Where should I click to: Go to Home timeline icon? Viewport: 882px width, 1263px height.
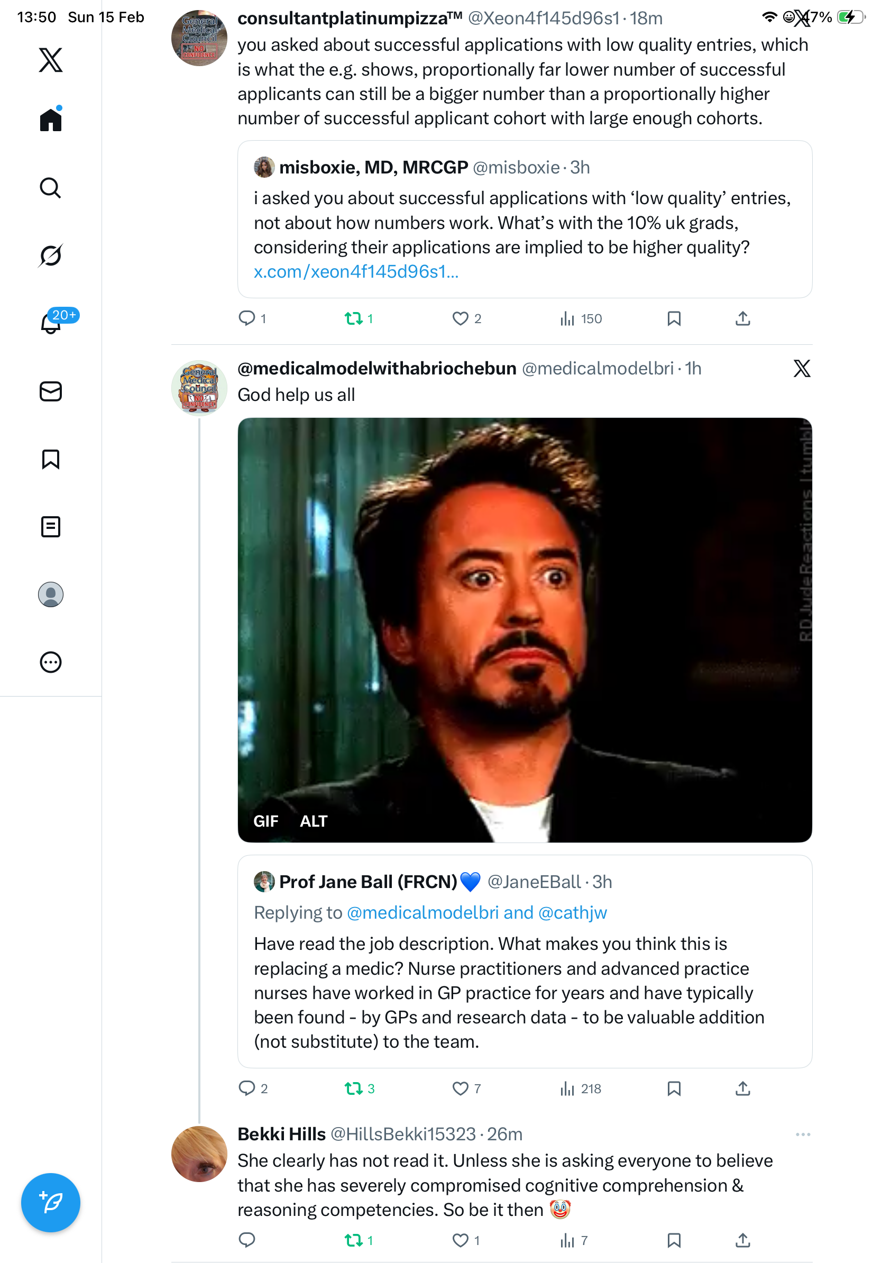[x=51, y=120]
